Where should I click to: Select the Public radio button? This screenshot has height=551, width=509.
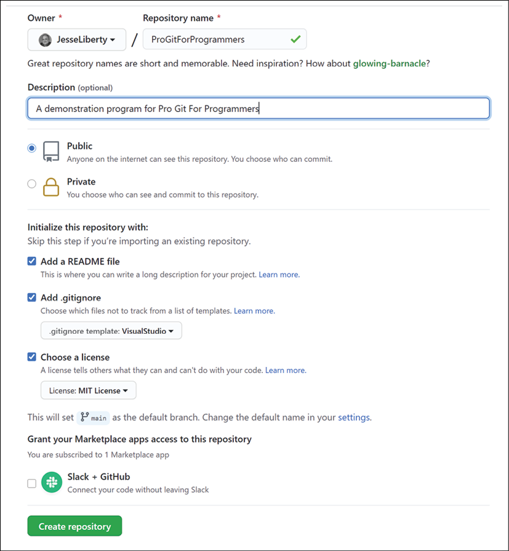(31, 148)
